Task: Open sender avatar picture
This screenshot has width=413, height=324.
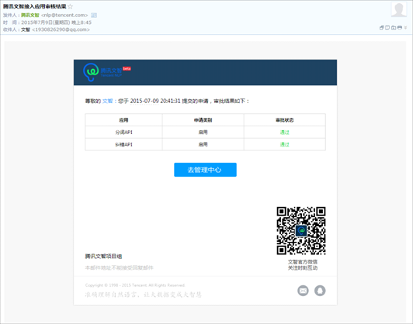Action: point(399,9)
